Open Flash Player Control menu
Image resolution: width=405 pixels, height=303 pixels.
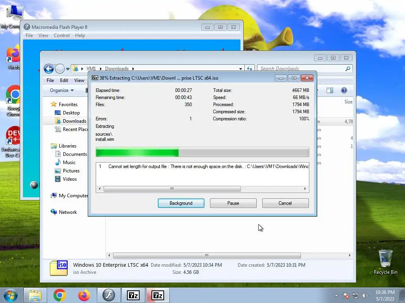click(61, 35)
